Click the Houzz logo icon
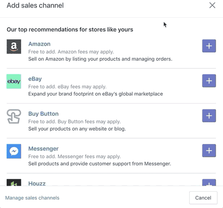 coord(14,183)
